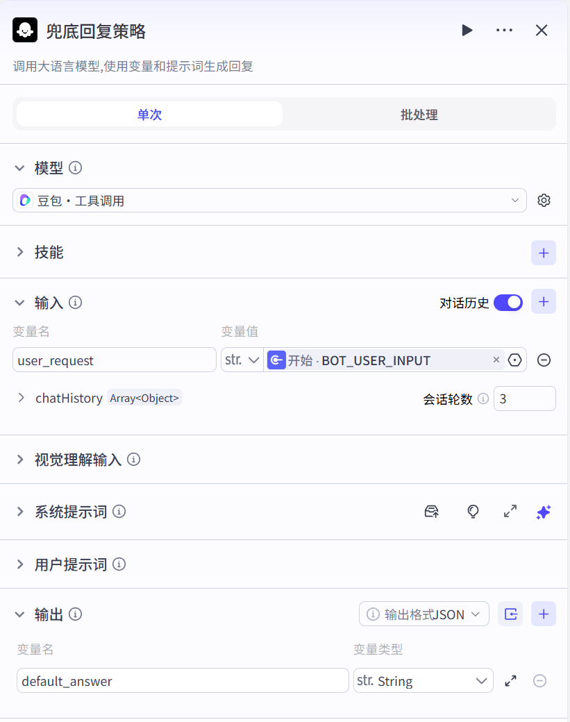Viewport: 570px width, 722px height.
Task: Open the three-dot more options menu
Action: [504, 31]
